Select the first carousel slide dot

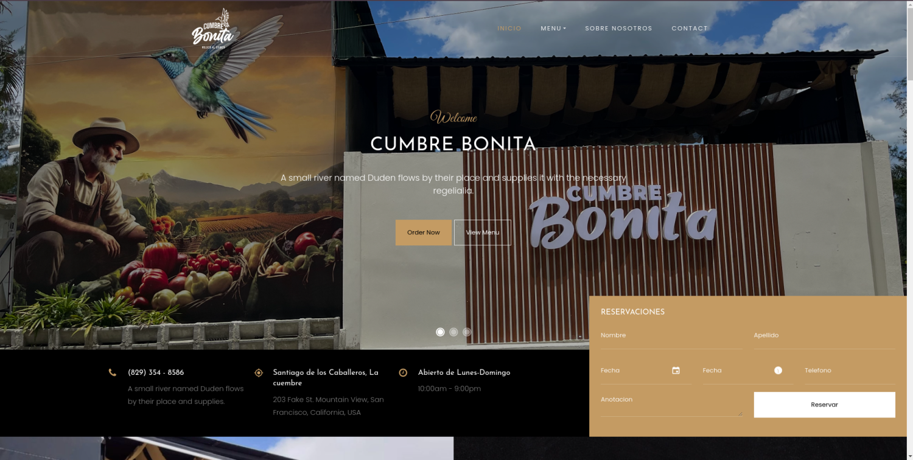(x=440, y=332)
